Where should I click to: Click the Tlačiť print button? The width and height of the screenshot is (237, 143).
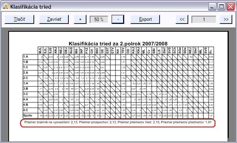19,19
